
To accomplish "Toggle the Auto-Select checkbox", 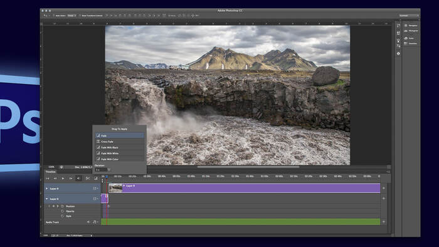I will tap(54, 16).
